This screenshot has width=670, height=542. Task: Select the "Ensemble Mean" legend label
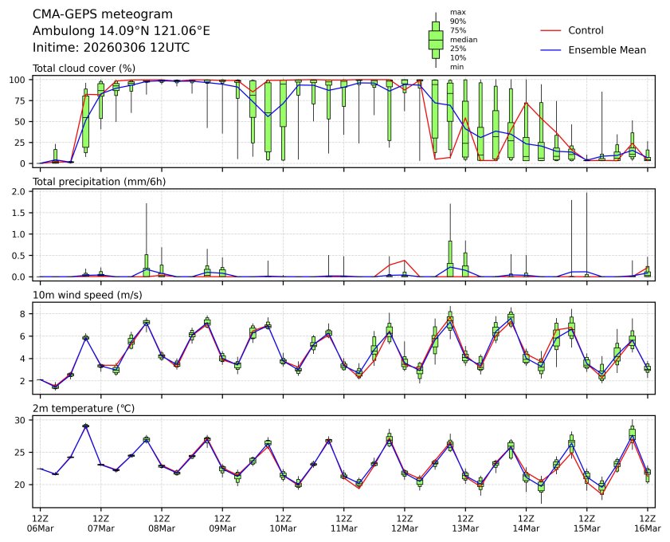click(606, 50)
